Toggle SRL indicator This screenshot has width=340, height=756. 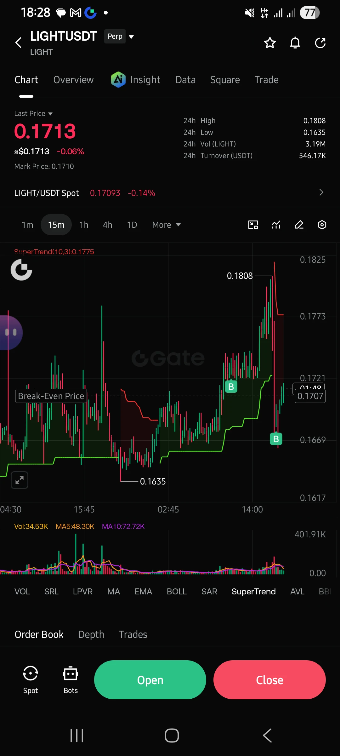pyautogui.click(x=51, y=592)
